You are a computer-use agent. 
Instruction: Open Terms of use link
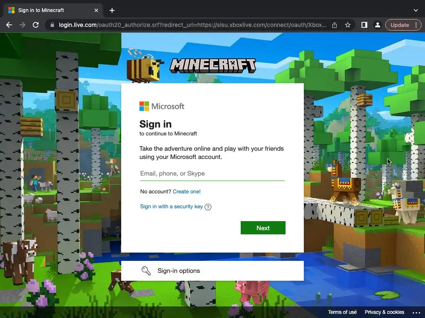(342, 312)
